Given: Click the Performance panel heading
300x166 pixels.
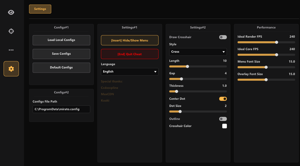Looking at the screenshot, I should pyautogui.click(x=266, y=27).
